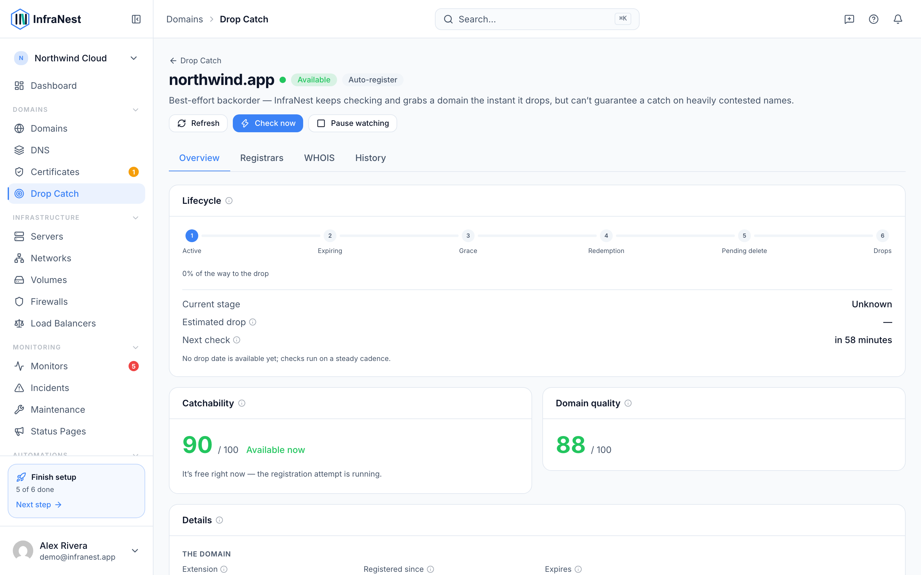The image size is (921, 575).
Task: Open the feedback message icon in the header
Action: (x=849, y=19)
